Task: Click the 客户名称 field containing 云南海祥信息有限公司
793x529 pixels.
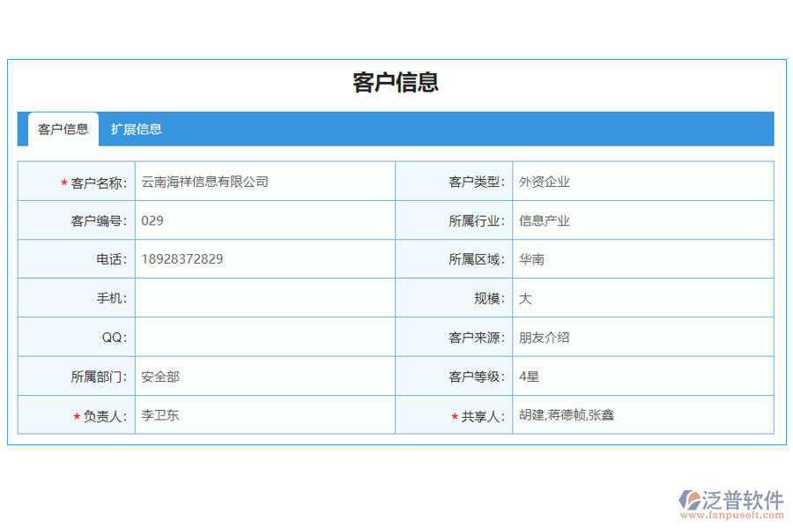Action: 264,182
